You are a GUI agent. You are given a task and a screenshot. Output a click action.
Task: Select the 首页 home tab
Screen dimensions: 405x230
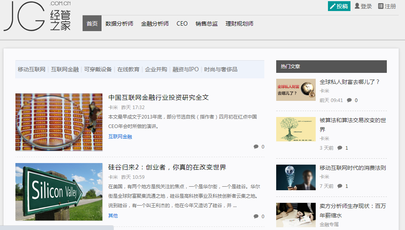pyautogui.click(x=92, y=24)
